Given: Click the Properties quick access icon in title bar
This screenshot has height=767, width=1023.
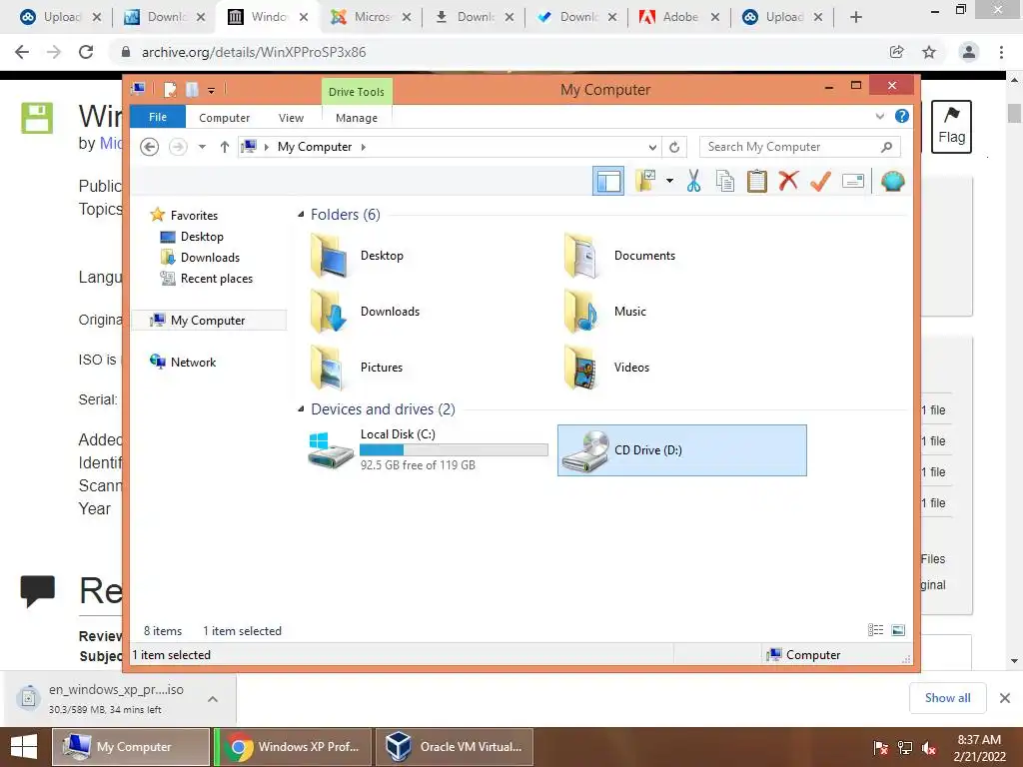Looking at the screenshot, I should 170,89.
